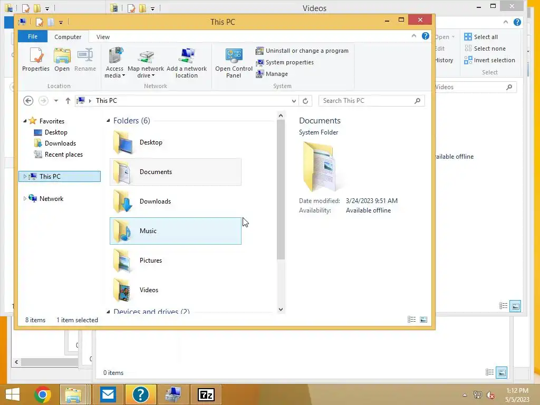Click the Forward navigation arrow
The image size is (540, 405).
(43, 101)
